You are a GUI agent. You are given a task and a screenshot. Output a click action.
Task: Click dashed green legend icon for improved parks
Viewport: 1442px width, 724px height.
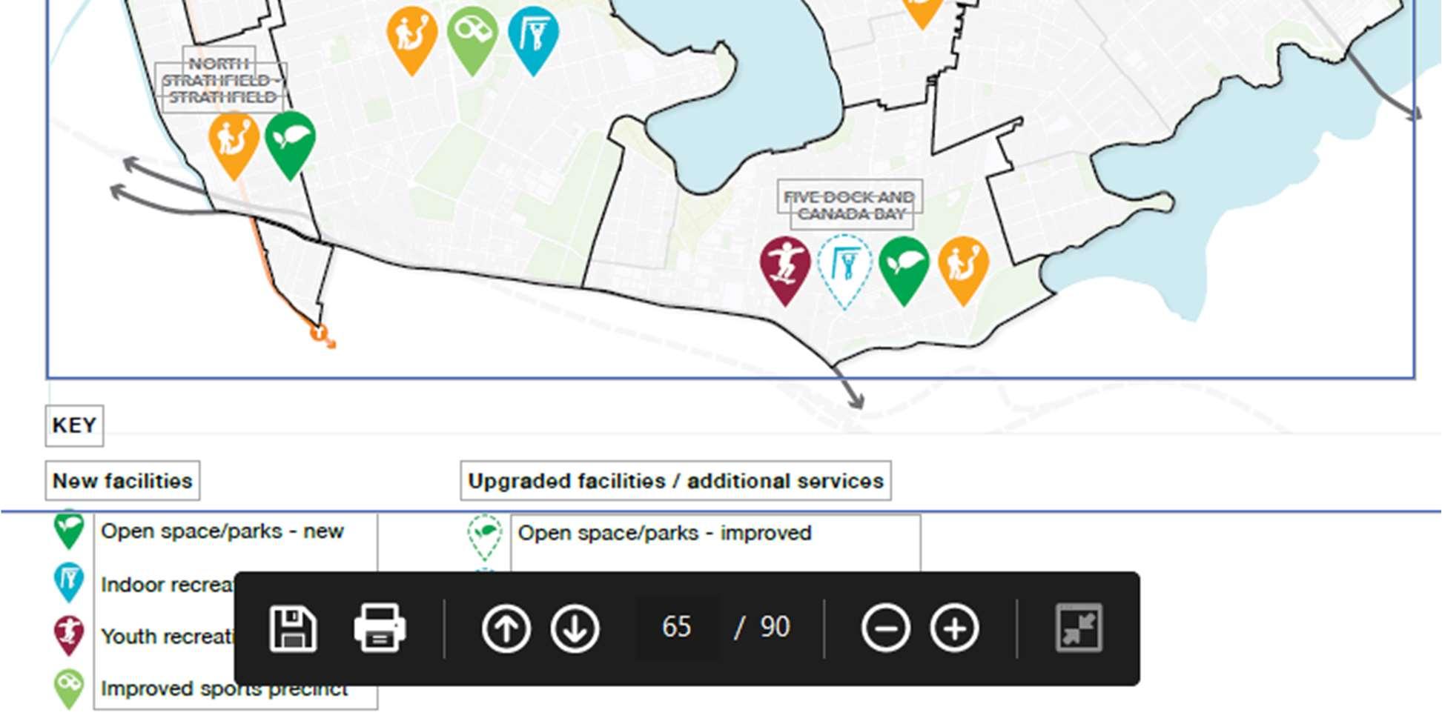[x=485, y=537]
